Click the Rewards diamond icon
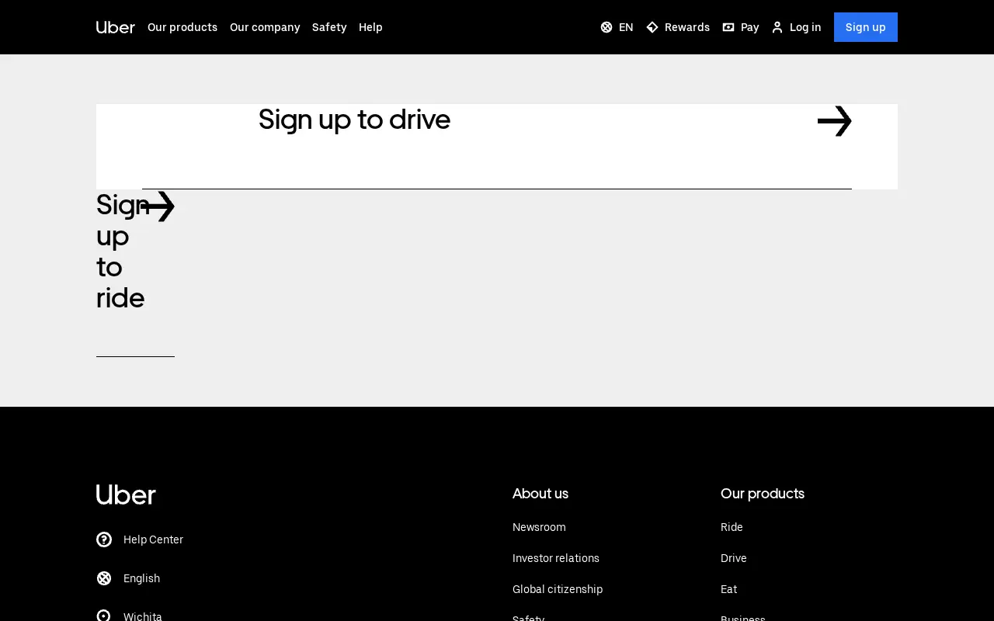Screen dimensions: 994x621 [x=652, y=27]
